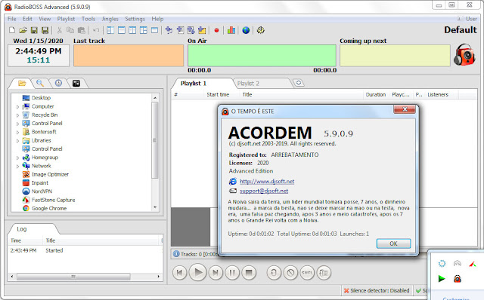The image size is (484, 300).
Task: Open the http://www.djsoft.net link
Action: click(x=267, y=182)
